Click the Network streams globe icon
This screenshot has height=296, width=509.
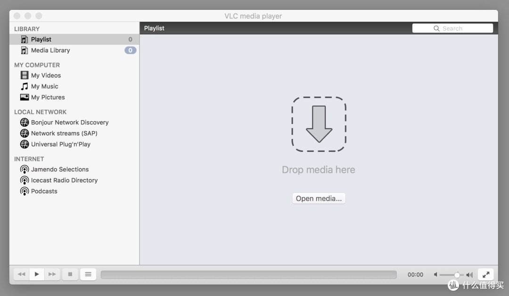coord(25,133)
